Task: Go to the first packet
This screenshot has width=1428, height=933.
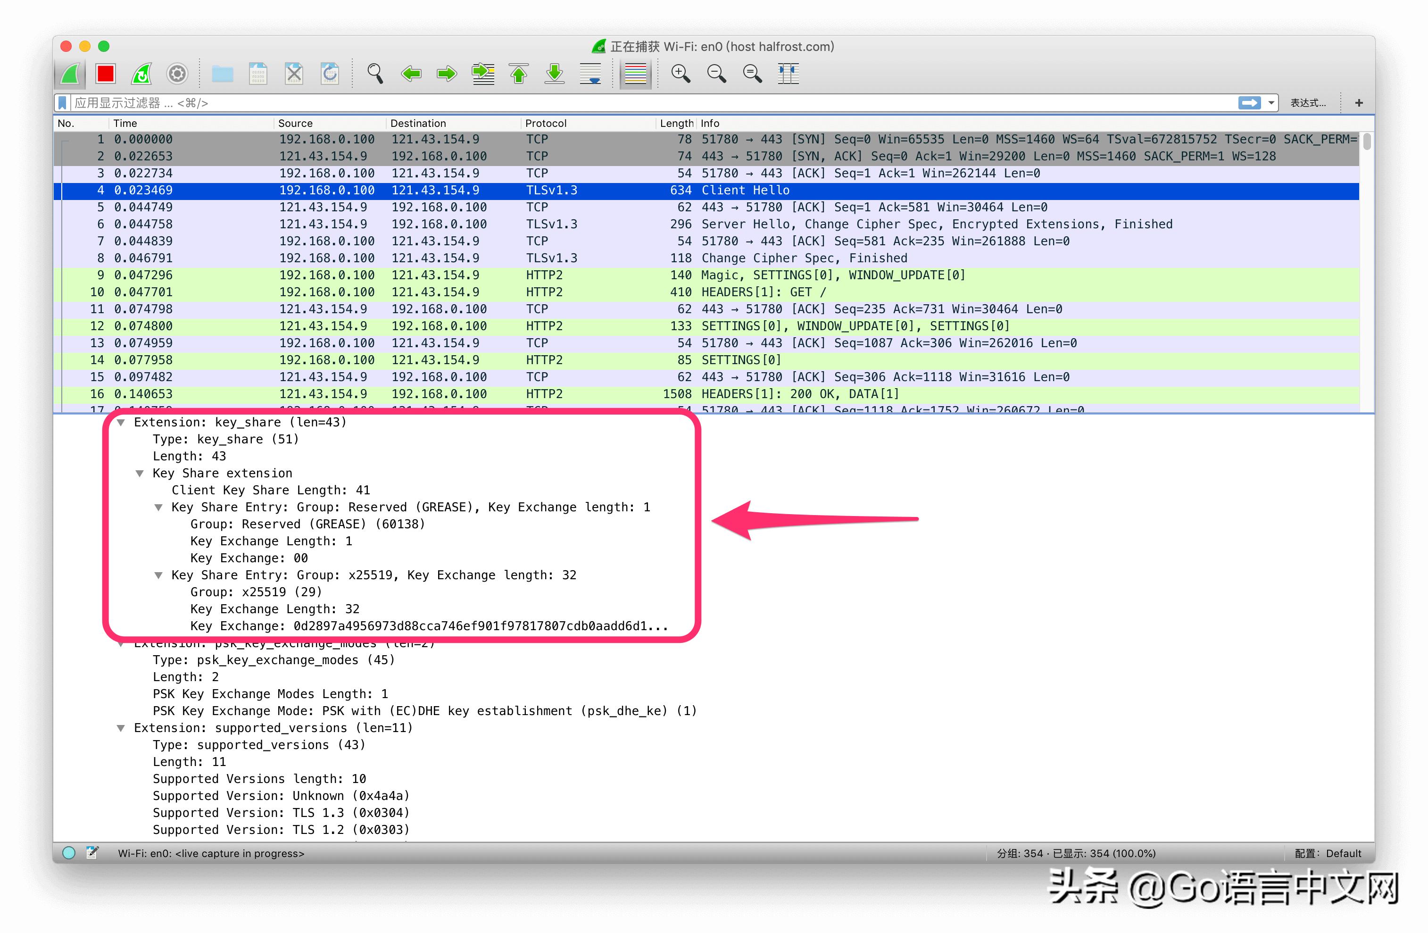Action: (x=519, y=74)
